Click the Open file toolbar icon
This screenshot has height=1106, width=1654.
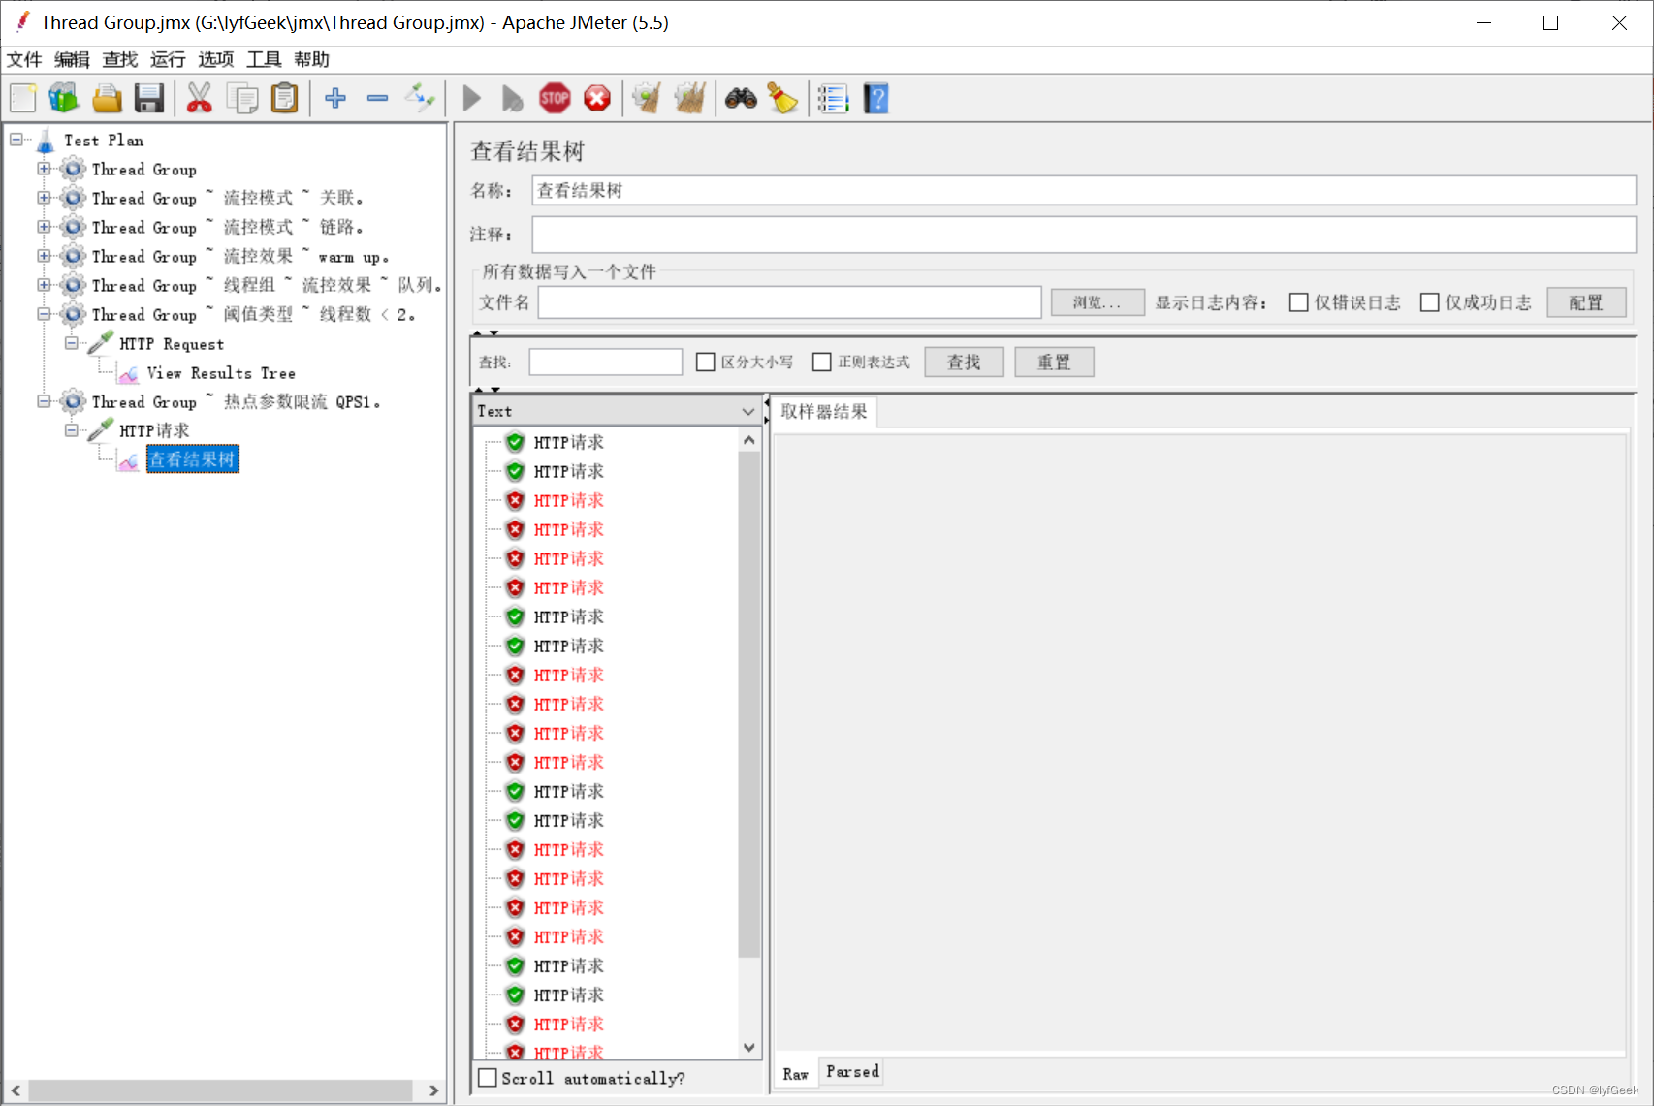107,99
